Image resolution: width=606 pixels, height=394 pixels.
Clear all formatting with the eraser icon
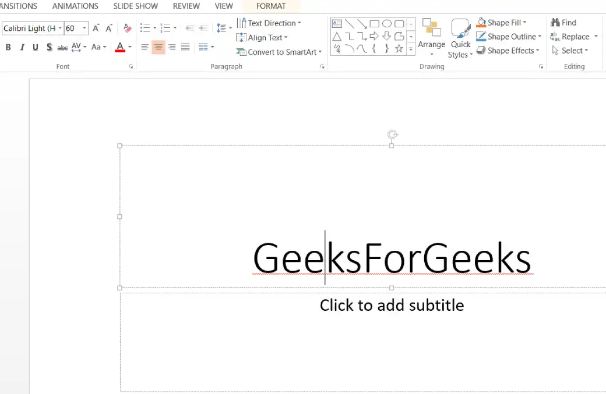[x=127, y=28]
